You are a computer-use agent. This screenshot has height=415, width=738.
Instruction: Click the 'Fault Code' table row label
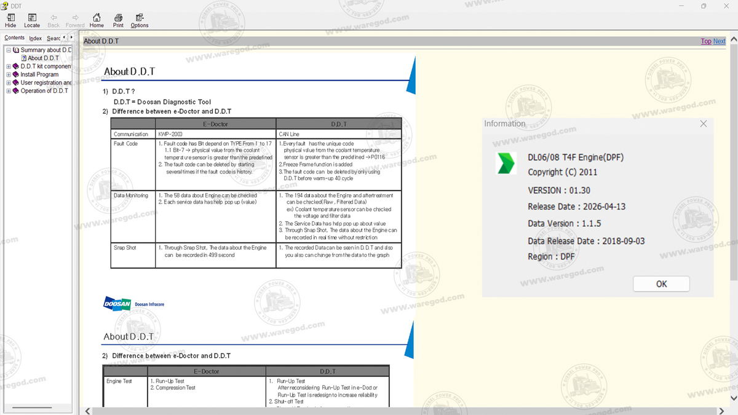[126, 143]
